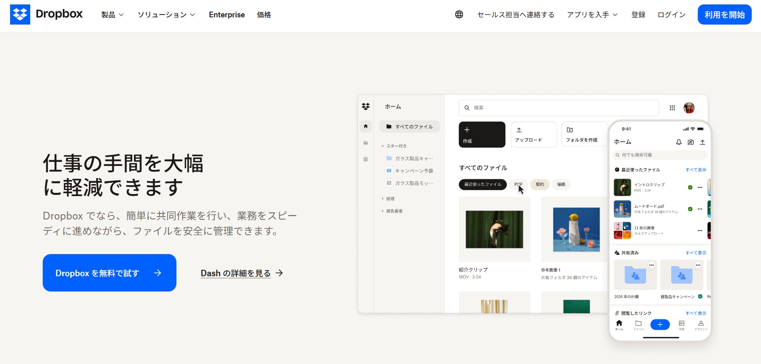The width and height of the screenshot is (761, 364).
Task: Click the フォルダを作成 button
Action: pyautogui.click(x=585, y=134)
